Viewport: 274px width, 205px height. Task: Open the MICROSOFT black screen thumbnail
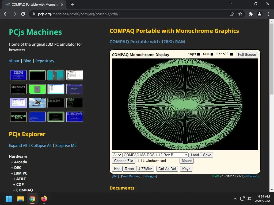pyautogui.click(x=18, y=89)
